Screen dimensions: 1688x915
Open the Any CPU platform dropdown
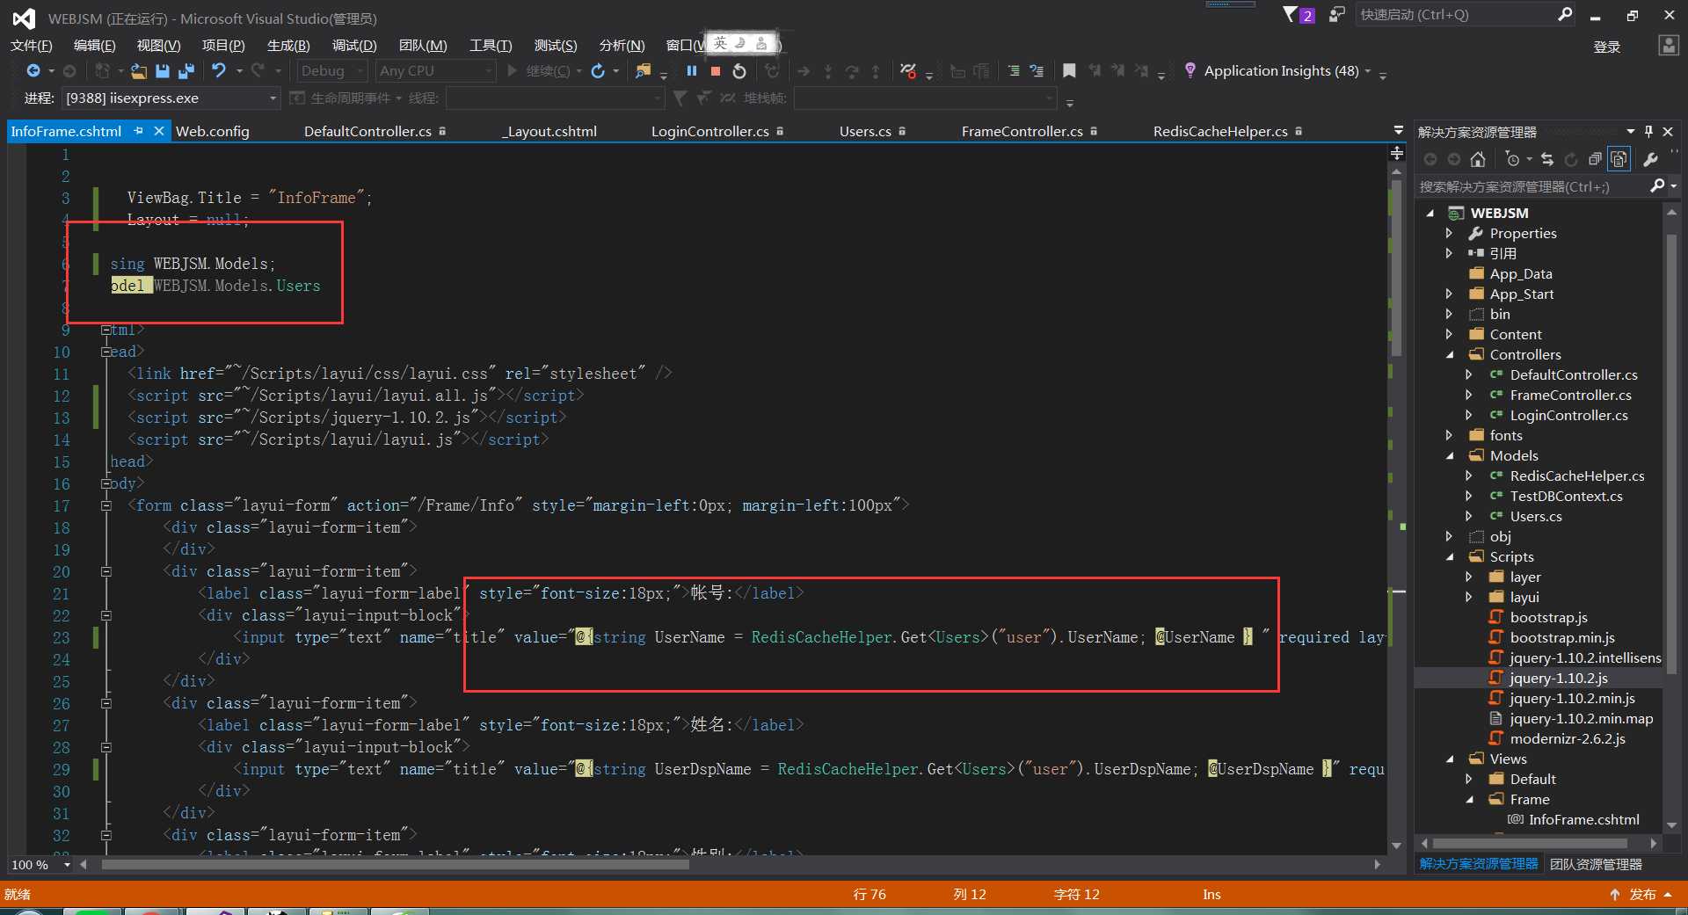click(436, 71)
